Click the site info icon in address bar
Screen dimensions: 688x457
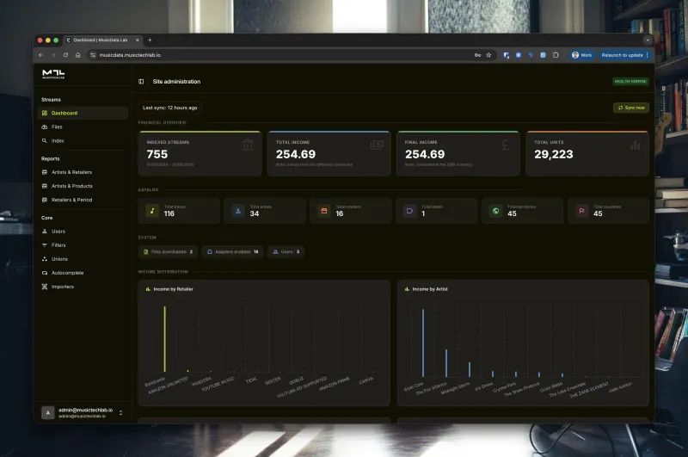click(x=93, y=55)
